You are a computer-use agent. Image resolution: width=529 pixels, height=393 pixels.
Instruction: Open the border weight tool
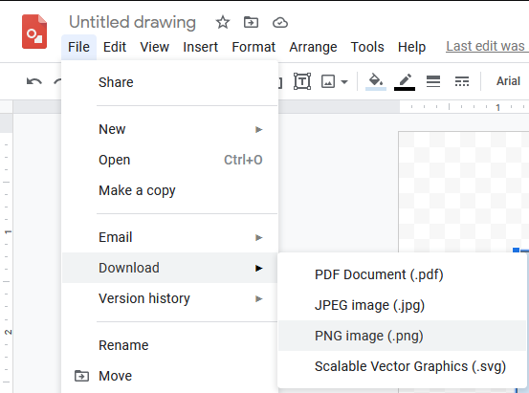(x=433, y=81)
